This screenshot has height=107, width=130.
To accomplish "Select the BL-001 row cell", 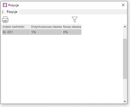I will (16, 32).
